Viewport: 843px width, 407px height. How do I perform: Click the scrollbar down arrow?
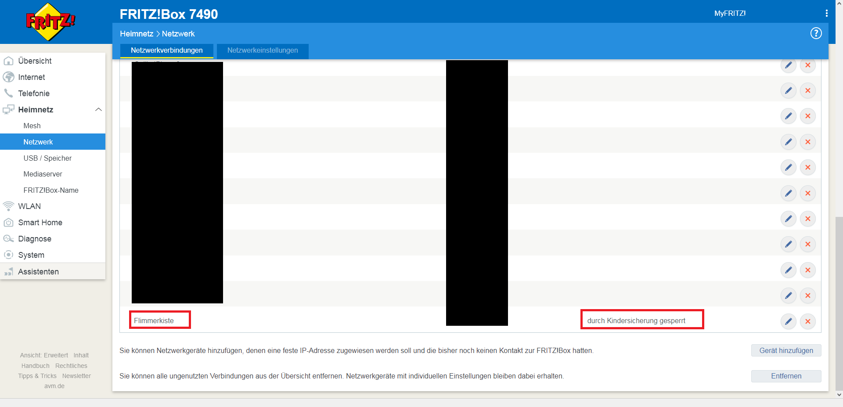coord(839,395)
